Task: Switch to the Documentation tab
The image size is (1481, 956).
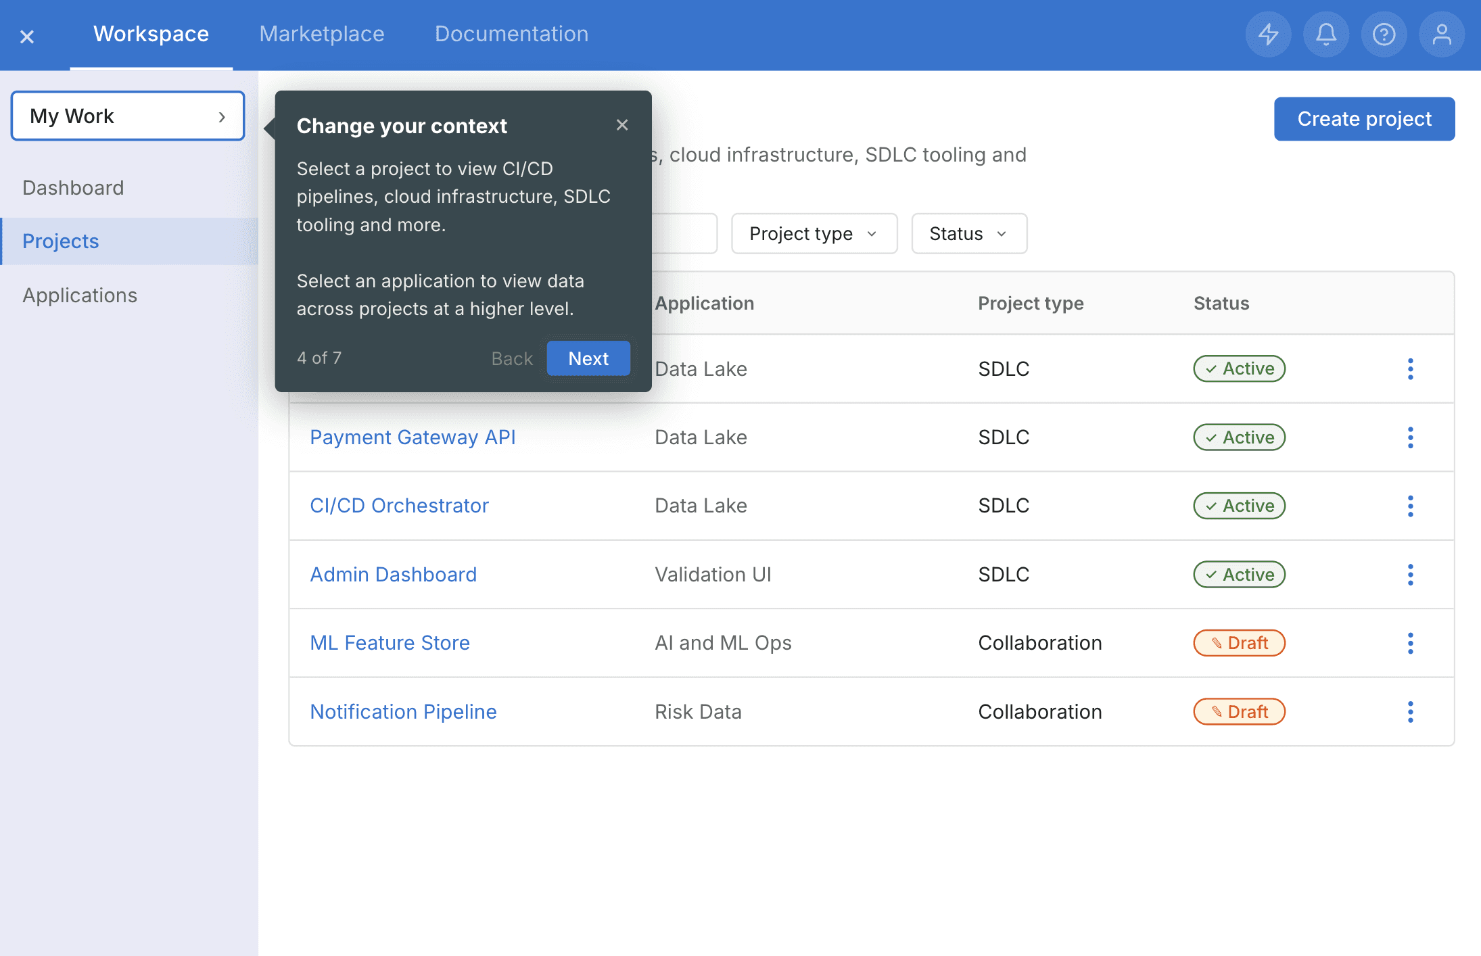Action: (511, 34)
